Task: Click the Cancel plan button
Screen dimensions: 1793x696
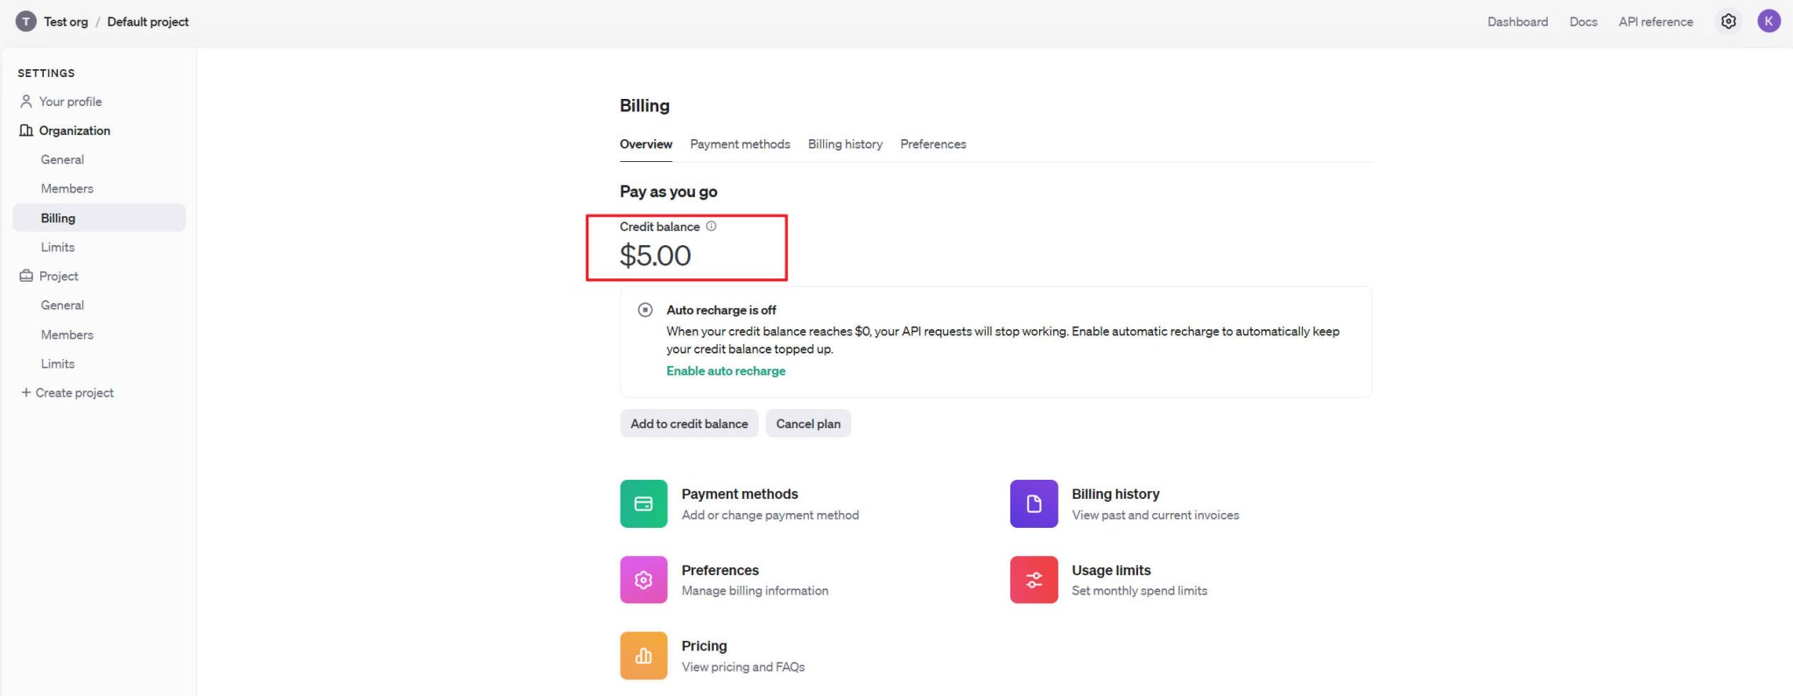Action: pyautogui.click(x=808, y=424)
